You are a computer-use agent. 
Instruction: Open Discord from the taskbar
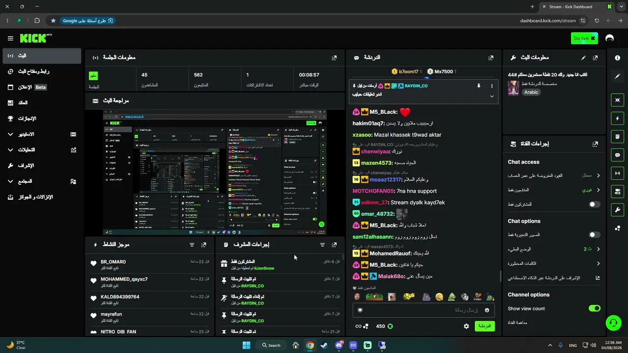pos(339,345)
